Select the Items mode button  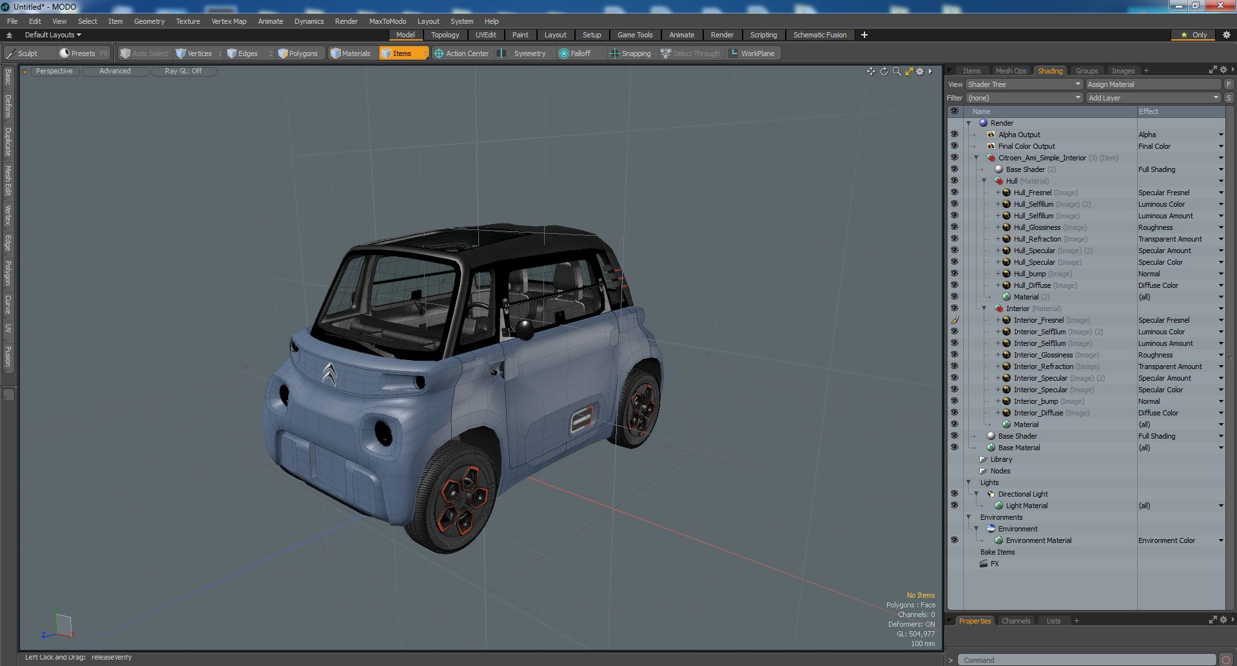click(403, 53)
